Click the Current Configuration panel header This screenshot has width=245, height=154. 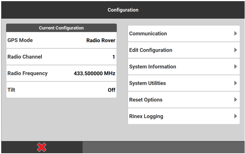coord(61,28)
